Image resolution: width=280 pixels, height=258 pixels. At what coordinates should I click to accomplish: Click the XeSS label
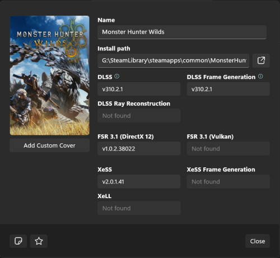pyautogui.click(x=105, y=170)
